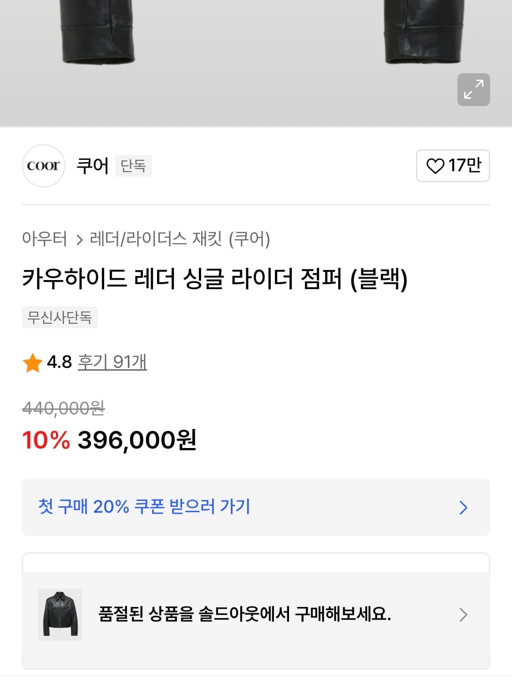The height and width of the screenshot is (683, 512).
Task: Tap the coor brand logo
Action: [44, 166]
